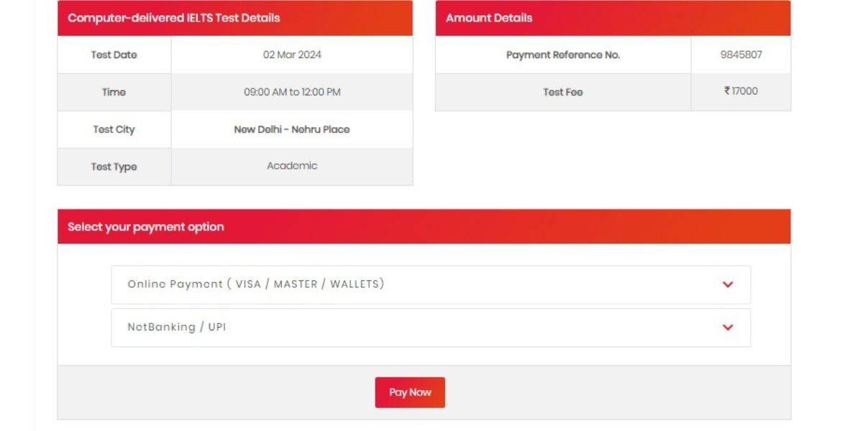Select the Test City value New Delhi - Nehru Place
This screenshot has height=431, width=863.
[291, 129]
